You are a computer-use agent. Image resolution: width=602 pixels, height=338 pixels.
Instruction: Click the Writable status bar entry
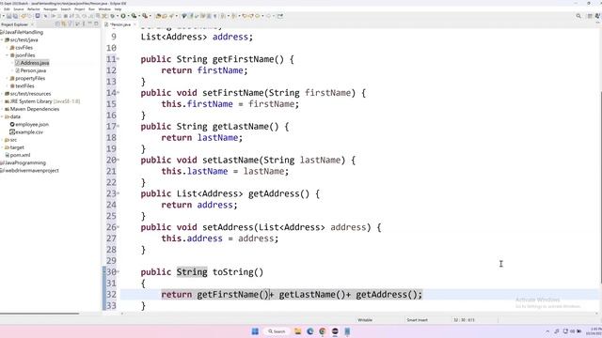[x=365, y=320]
